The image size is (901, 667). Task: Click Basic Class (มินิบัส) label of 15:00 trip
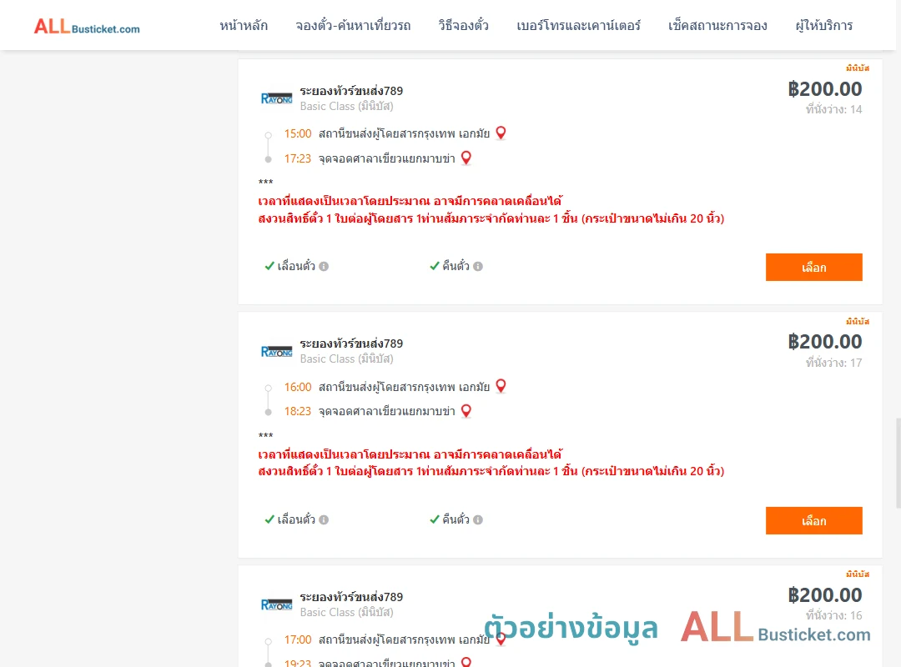(x=346, y=106)
